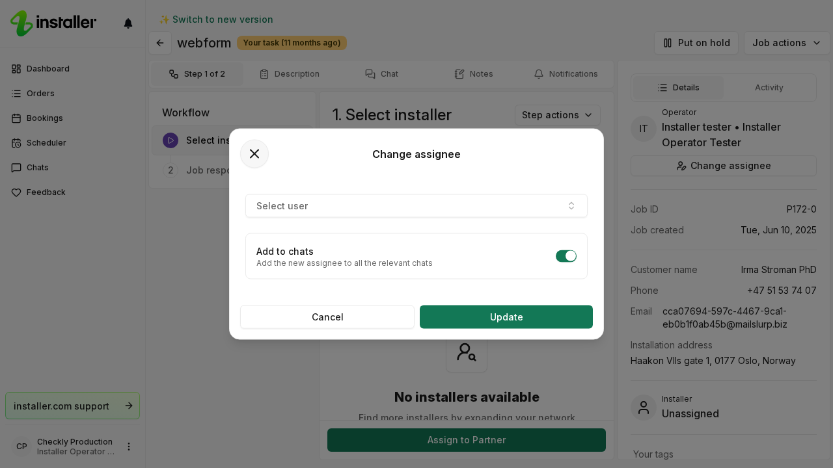Image resolution: width=833 pixels, height=468 pixels.
Task: Switch to the Activity tab
Action: point(769,88)
